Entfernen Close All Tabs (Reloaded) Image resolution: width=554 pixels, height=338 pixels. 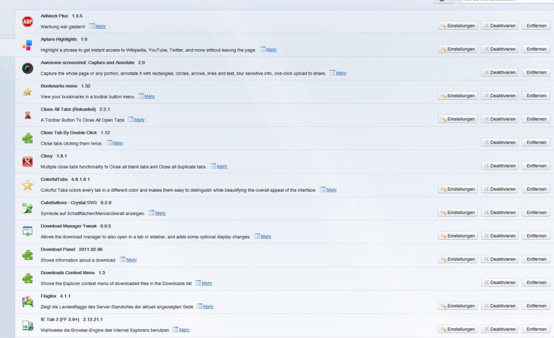[x=536, y=119]
